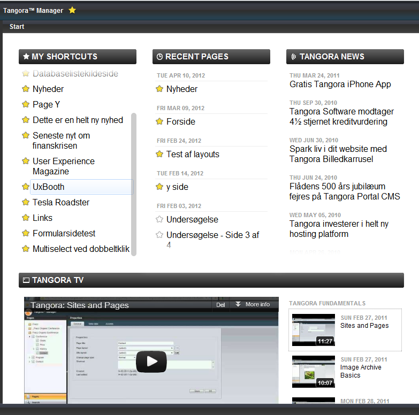This screenshot has width=419, height=415.
Task: Open the Start tab
Action: click(17, 27)
